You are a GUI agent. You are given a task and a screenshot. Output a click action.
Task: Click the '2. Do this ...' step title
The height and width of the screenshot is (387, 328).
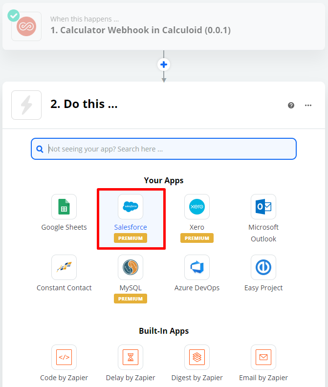(84, 104)
